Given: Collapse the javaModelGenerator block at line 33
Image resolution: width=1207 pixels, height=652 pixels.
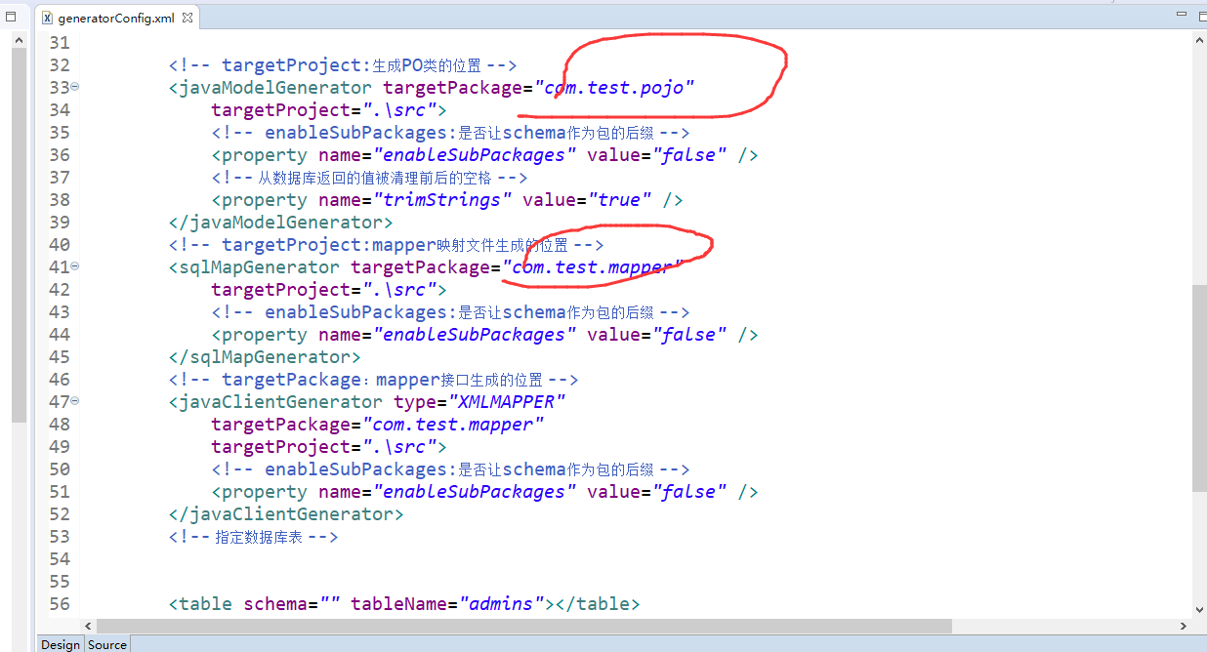Looking at the screenshot, I should (75, 87).
